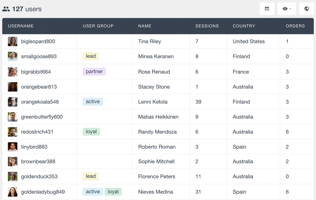Open the globe localization icon
This screenshot has width=316, height=200.
pos(306,9)
